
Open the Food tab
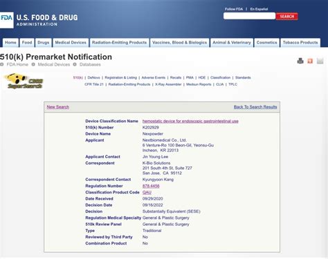(x=27, y=43)
